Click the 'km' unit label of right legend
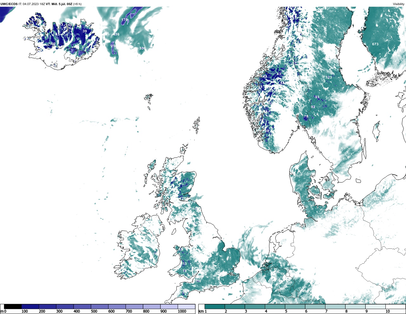The width and height of the screenshot is (406, 314). [201, 311]
